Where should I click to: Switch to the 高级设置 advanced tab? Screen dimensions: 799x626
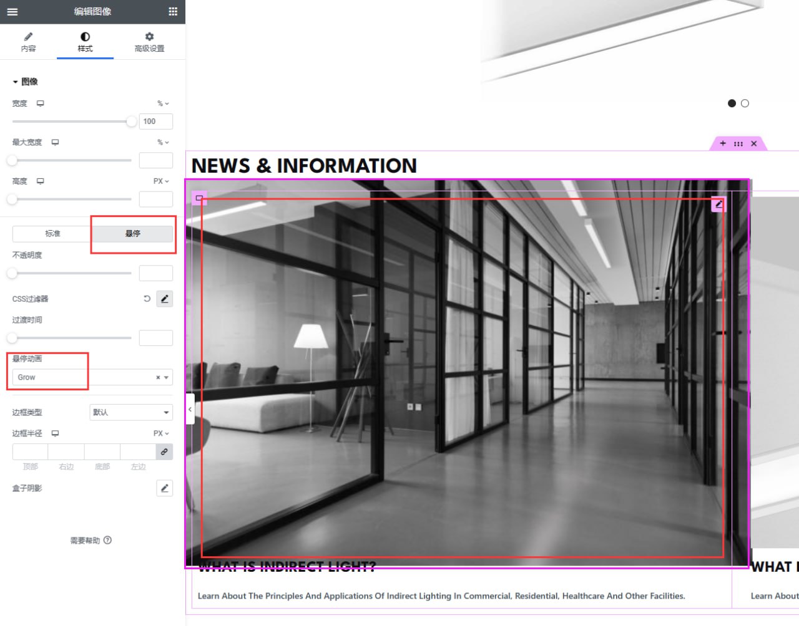click(149, 42)
